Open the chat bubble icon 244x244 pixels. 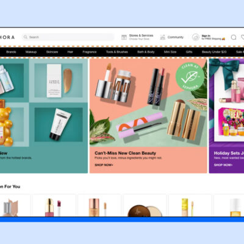pyautogui.click(x=234, y=37)
